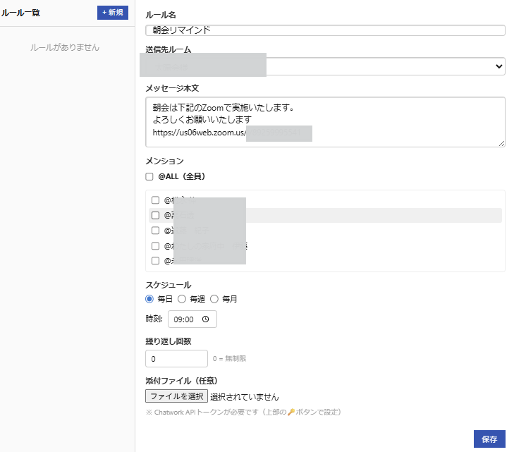Screen dimensions: 514x452
Task: Toggle the first member mention checkbox
Action: [x=155, y=200]
